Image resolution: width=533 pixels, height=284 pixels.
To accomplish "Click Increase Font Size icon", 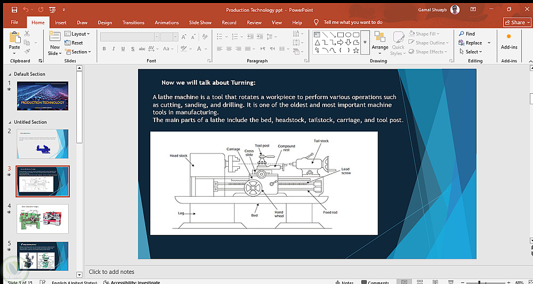I will tap(184, 37).
